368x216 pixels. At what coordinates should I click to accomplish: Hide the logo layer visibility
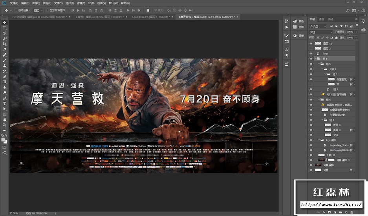(311, 53)
